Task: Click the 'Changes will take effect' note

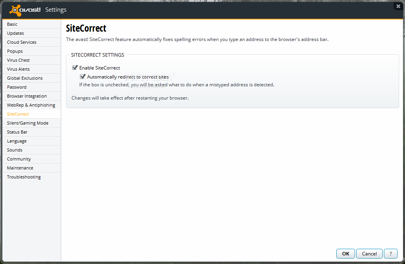Action: coord(130,98)
